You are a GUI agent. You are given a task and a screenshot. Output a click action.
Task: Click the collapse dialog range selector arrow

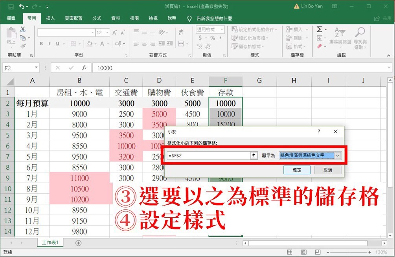click(254, 156)
